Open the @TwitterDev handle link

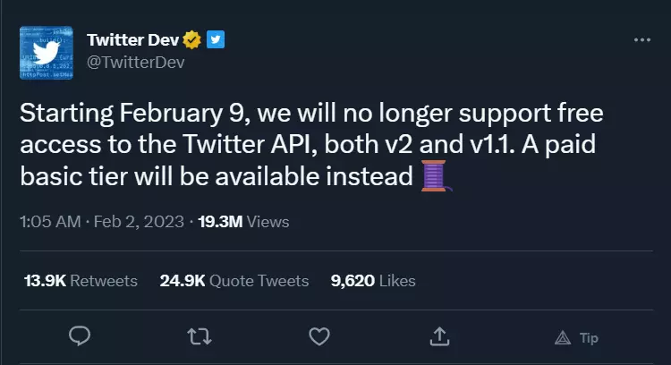132,62
